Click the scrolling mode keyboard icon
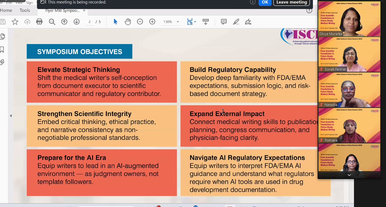Viewport: 386px width, 207px height. 205,22
